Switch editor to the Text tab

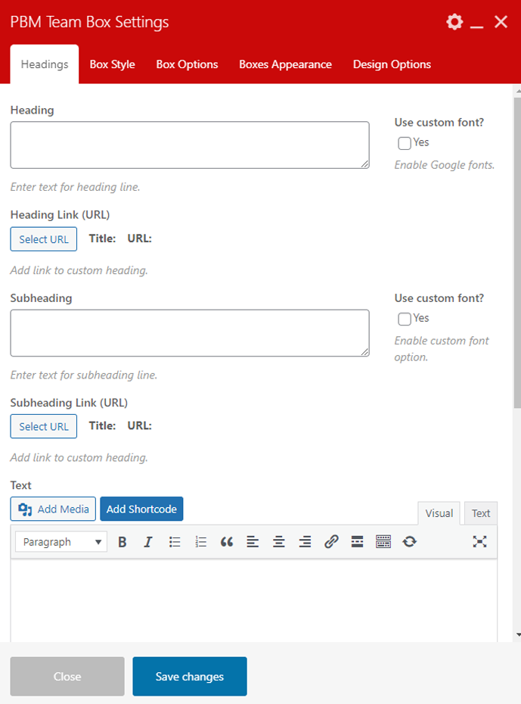481,513
